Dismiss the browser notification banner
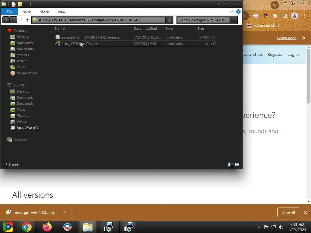This screenshot has width=311, height=233. pyautogui.click(x=304, y=38)
